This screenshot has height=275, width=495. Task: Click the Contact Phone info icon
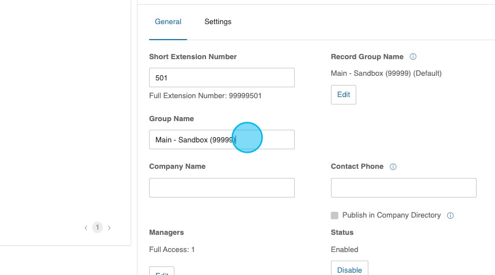[x=393, y=166]
